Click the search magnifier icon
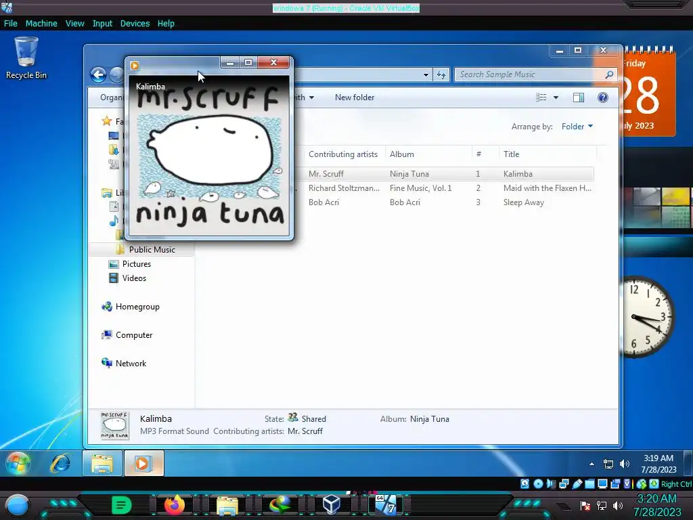This screenshot has height=520, width=693. pos(609,74)
